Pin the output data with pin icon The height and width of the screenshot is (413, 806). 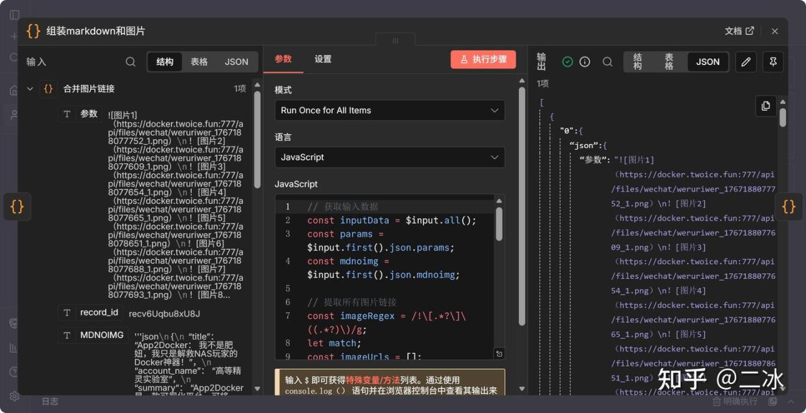773,62
